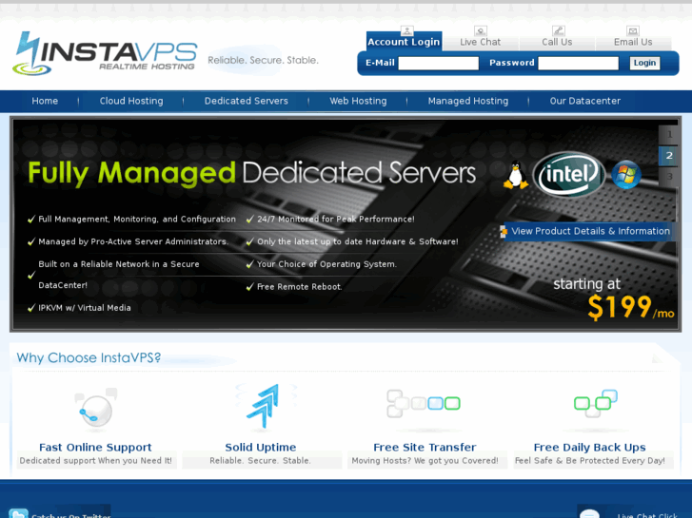Click 'Feel Safe & Be Protected Every Day!' text
Image resolution: width=692 pixels, height=518 pixels.
tap(589, 461)
